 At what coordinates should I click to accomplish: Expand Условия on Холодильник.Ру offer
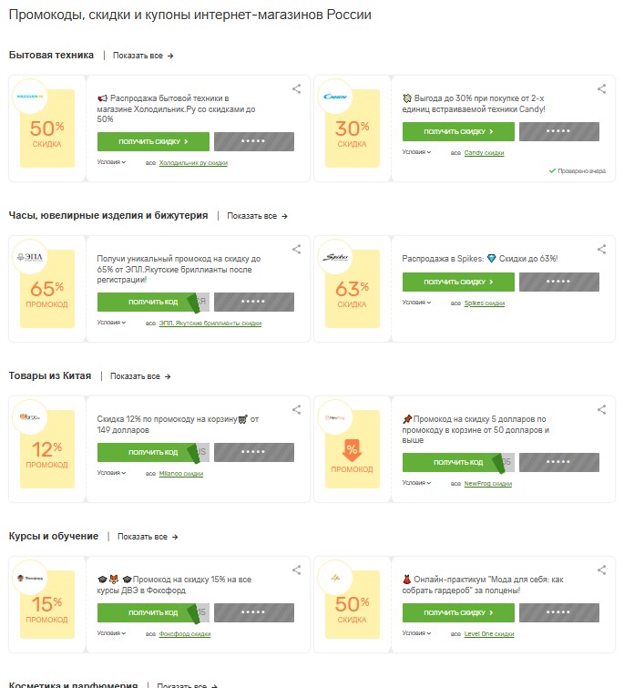(x=111, y=162)
